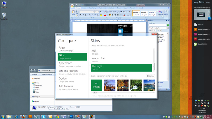Viewport: 212px width, 119px height.
Task: Open the Editing group dropdown in Word
Action: coord(166,13)
